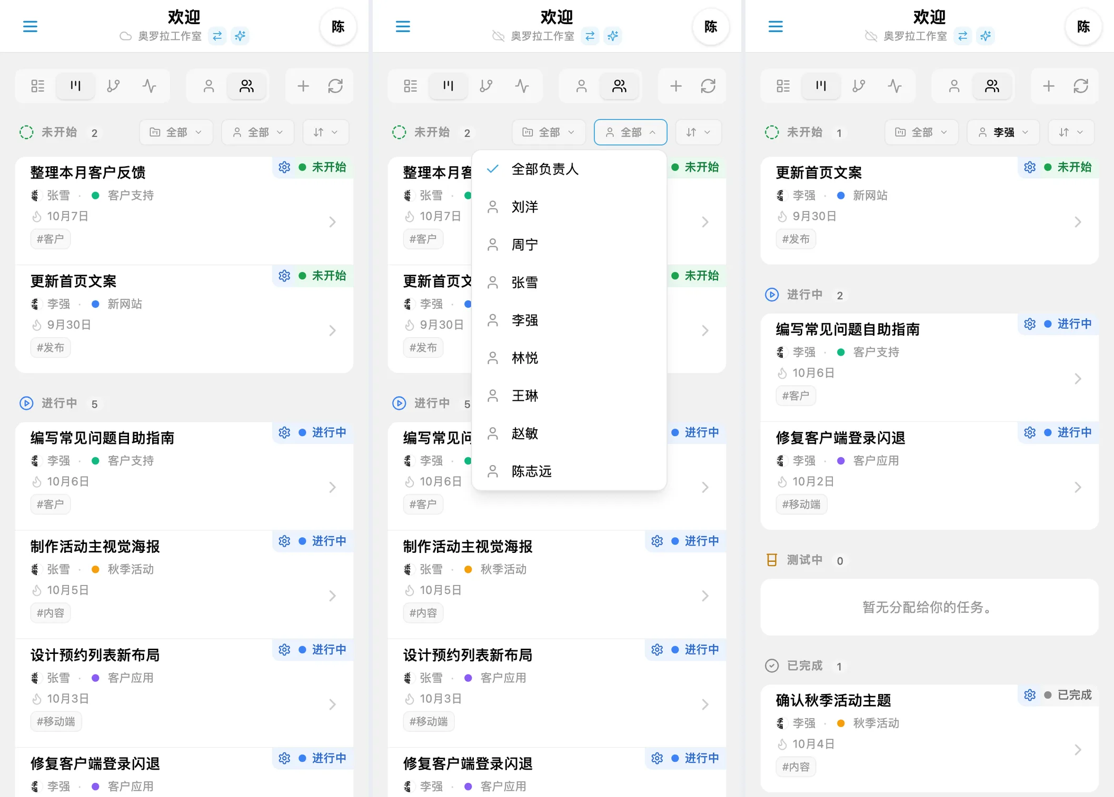Click the 测试中 section header in right panel

click(x=804, y=560)
